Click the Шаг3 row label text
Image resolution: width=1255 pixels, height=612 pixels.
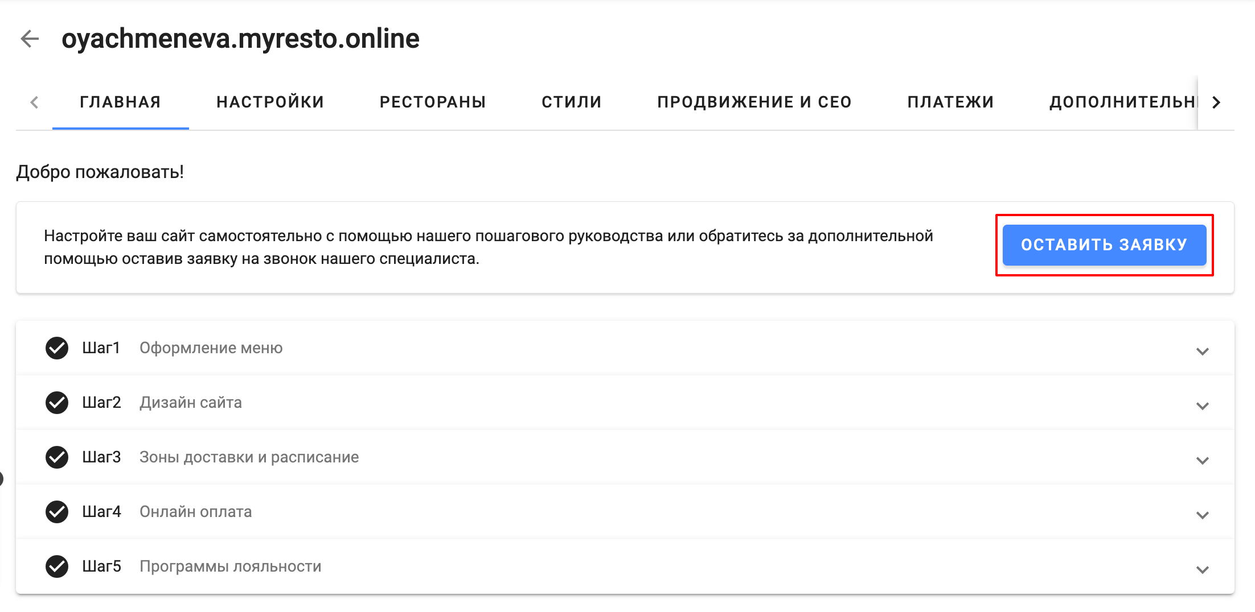point(101,457)
